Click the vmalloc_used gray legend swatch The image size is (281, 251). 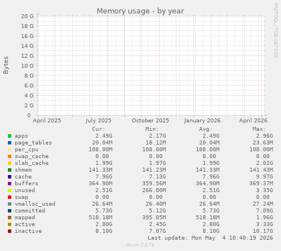(10, 204)
